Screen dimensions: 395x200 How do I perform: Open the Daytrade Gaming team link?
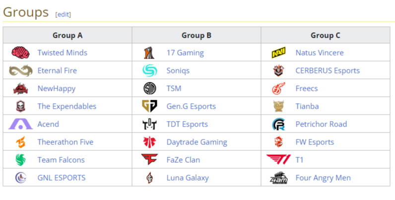(x=197, y=142)
